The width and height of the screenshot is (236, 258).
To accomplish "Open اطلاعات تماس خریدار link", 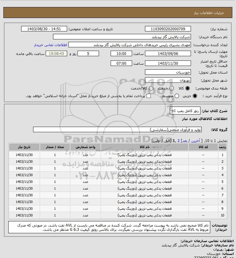I will (51, 45).
